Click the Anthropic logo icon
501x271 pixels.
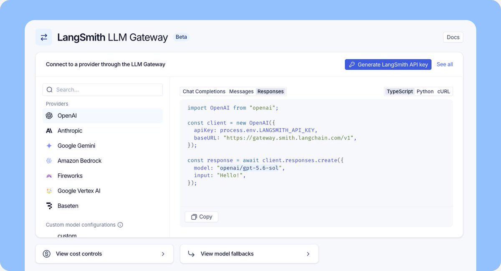click(x=49, y=131)
